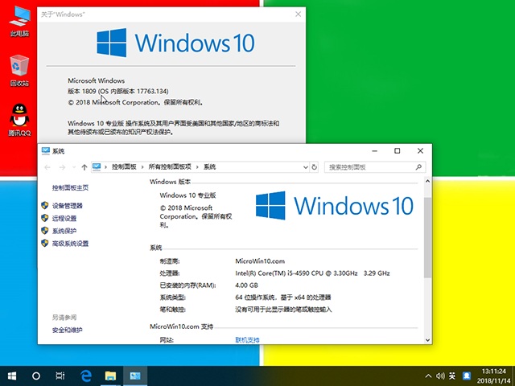Viewport: 515px width, 386px height.
Task: Open the Windows Start menu
Action: click(x=12, y=376)
